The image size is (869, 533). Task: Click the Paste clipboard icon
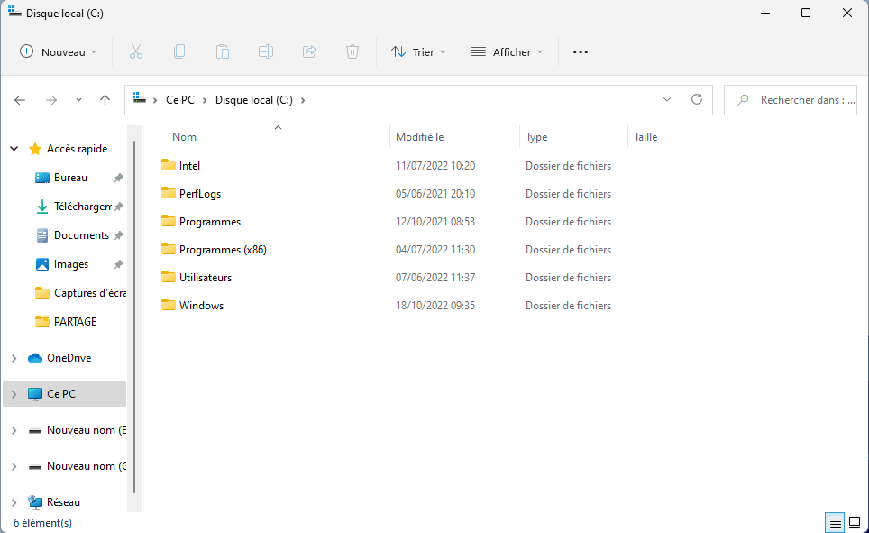tap(223, 52)
